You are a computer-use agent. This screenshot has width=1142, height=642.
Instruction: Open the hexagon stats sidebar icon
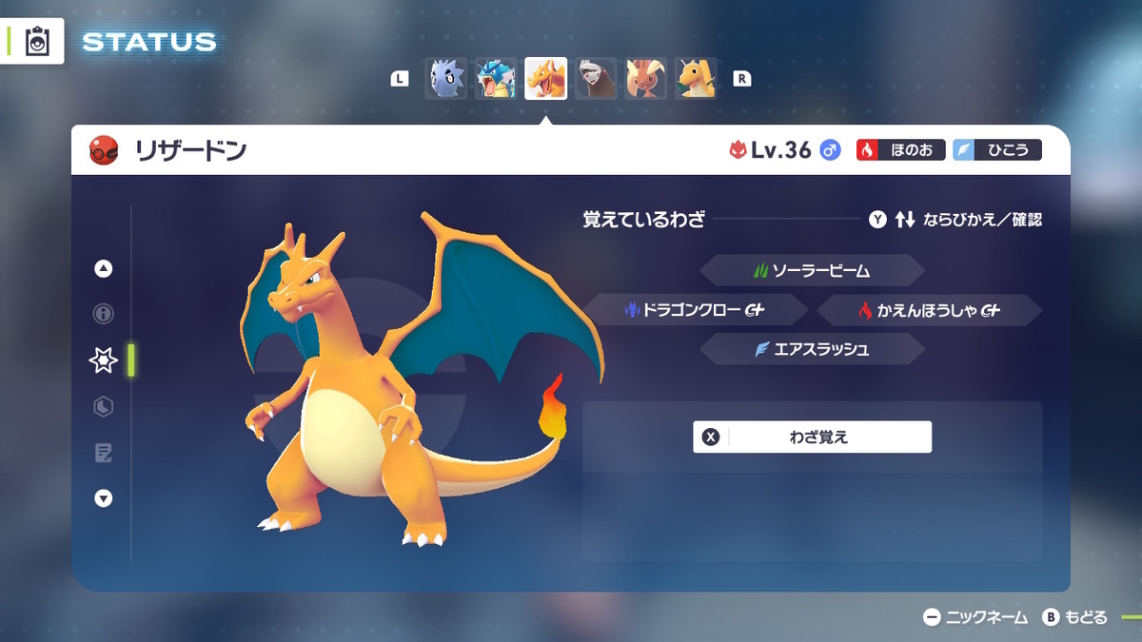(103, 407)
